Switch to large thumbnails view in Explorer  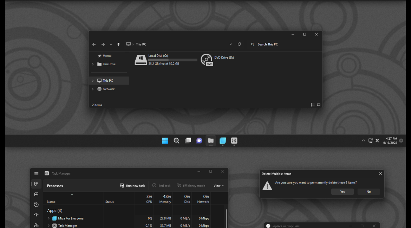[319, 105]
